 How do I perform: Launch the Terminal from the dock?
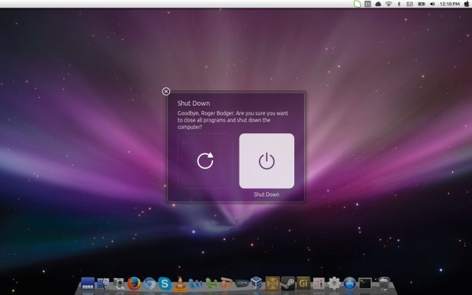(x=365, y=283)
